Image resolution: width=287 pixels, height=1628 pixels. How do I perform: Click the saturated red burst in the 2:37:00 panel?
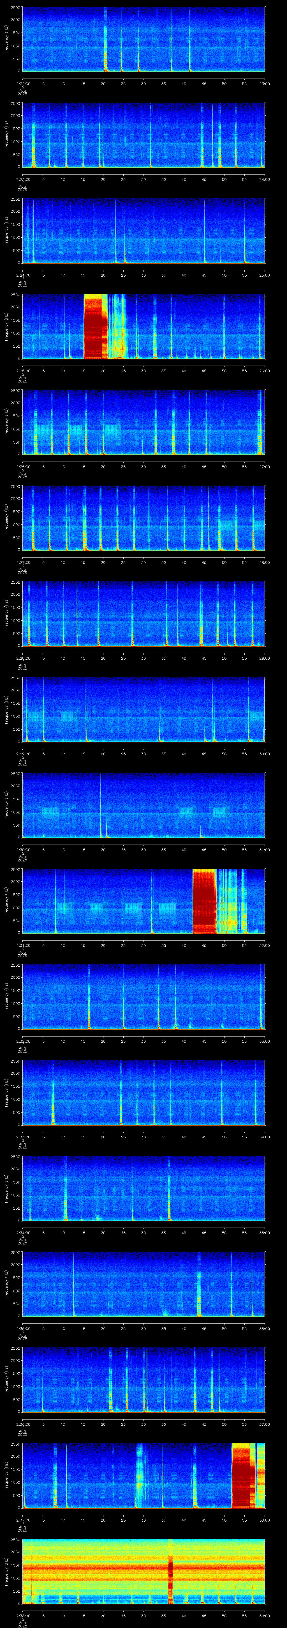pyautogui.click(x=244, y=1476)
